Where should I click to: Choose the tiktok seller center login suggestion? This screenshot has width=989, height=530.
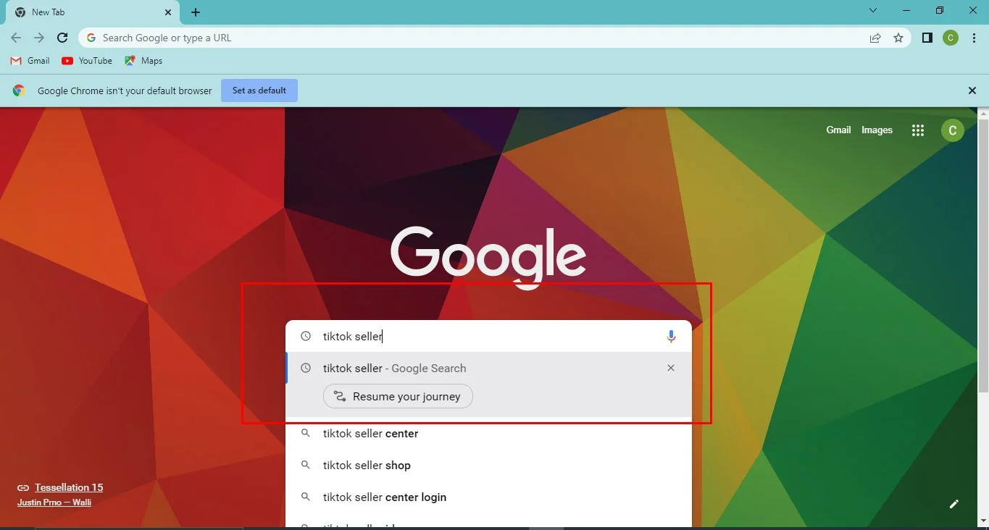click(x=489, y=497)
